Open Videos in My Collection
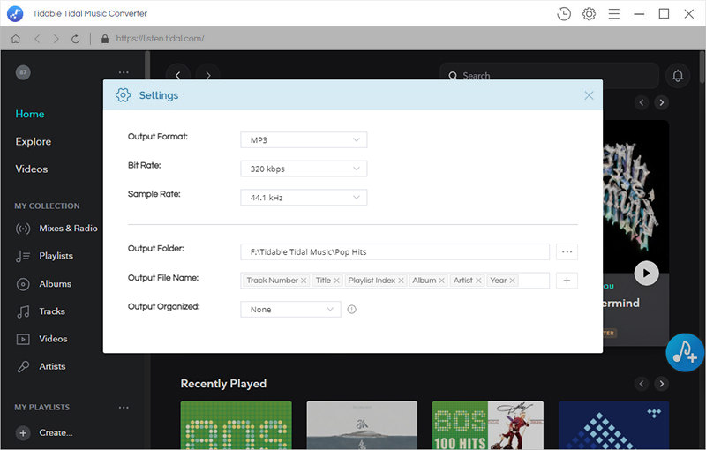Image resolution: width=706 pixels, height=450 pixels. (x=53, y=339)
